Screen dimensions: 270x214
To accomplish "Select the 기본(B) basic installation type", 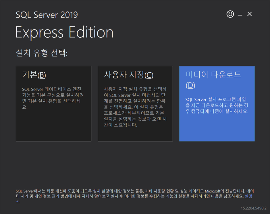I will (53, 104).
